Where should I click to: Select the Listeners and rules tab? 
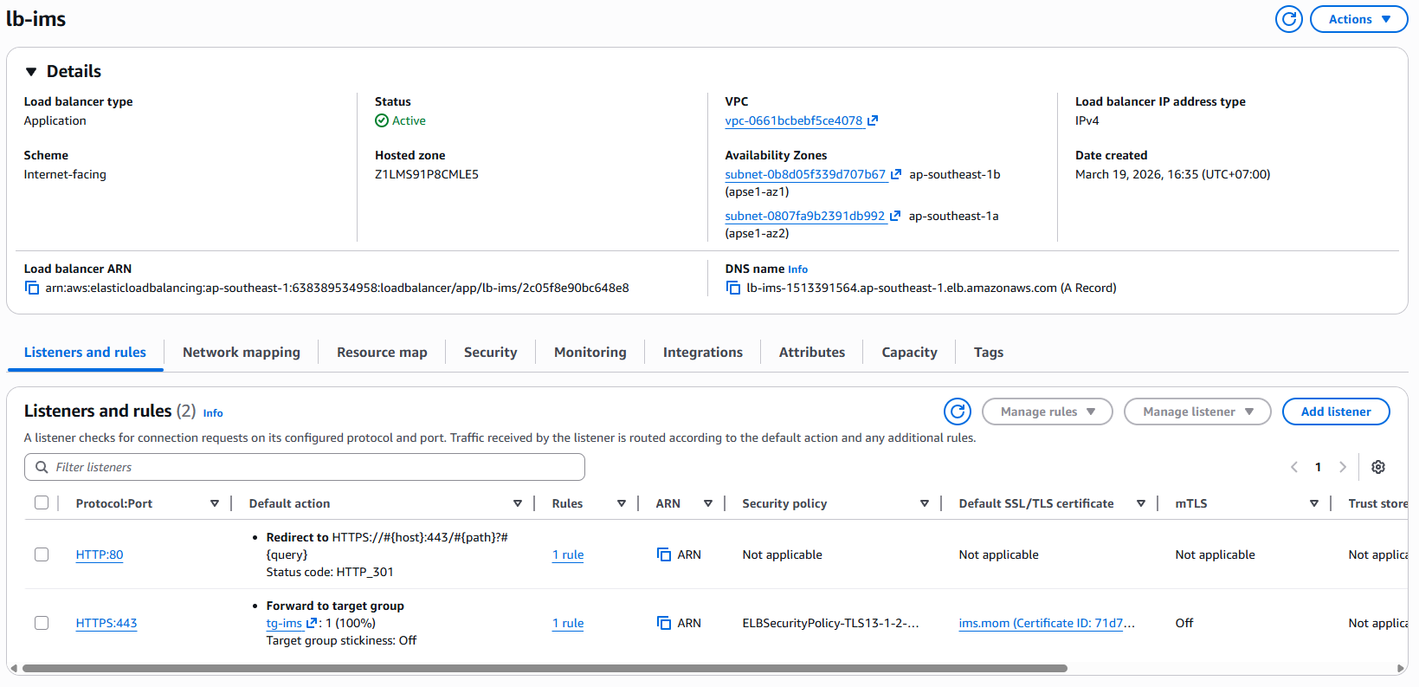point(85,353)
